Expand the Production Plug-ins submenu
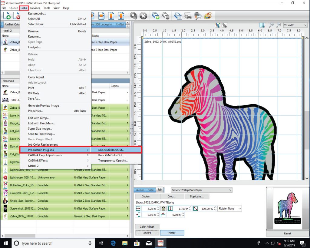310x248 pixels. coord(55,150)
